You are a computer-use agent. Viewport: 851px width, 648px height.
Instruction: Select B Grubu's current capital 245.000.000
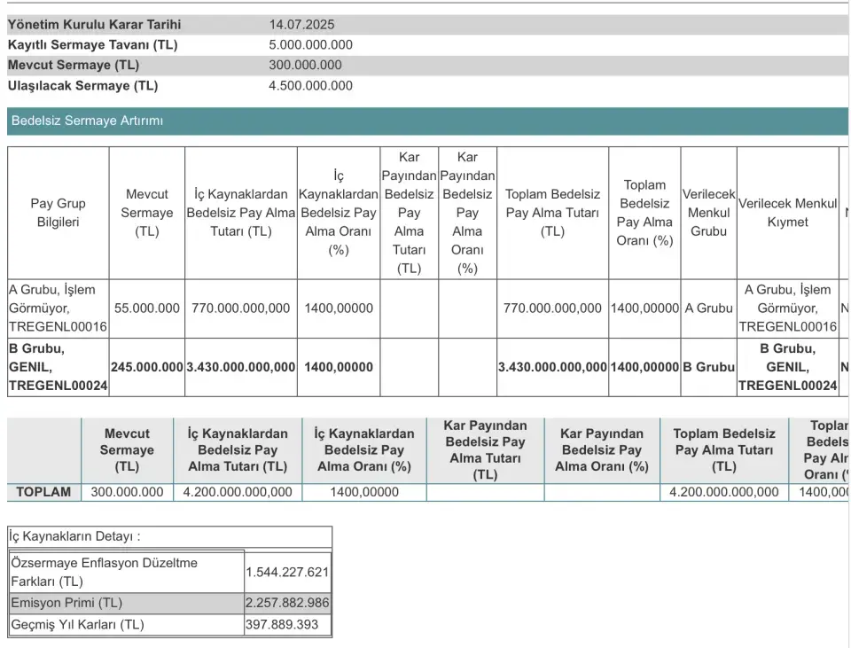tap(147, 367)
